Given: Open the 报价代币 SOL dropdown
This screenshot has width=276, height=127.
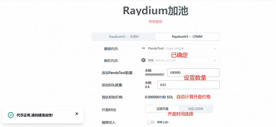Looking at the screenshot, I should [x=179, y=61].
